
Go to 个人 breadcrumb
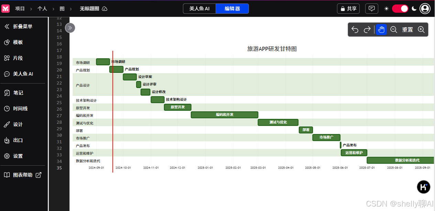pyautogui.click(x=42, y=9)
